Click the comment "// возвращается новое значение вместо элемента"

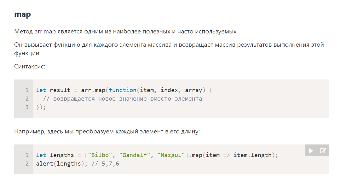(123, 98)
